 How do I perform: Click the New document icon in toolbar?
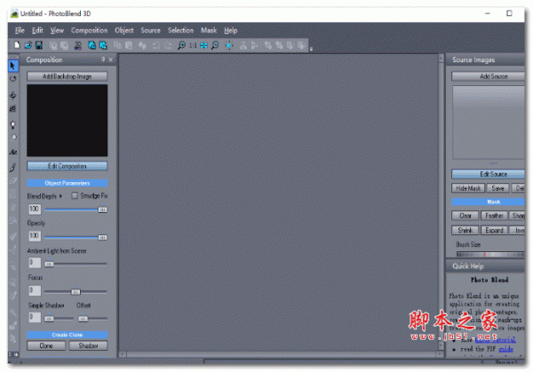(x=17, y=45)
